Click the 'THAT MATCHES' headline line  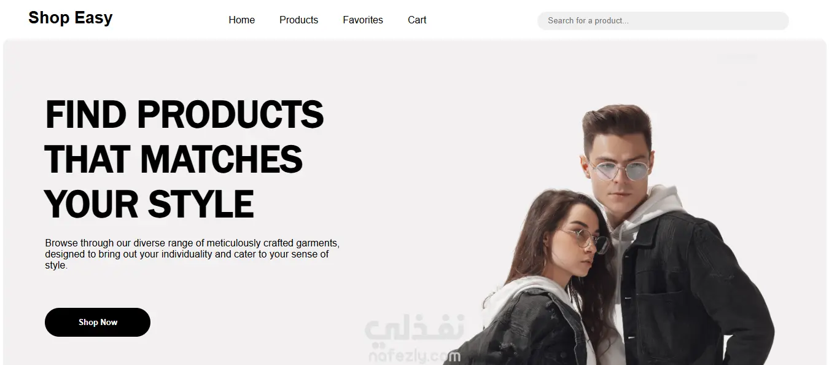[174, 159]
